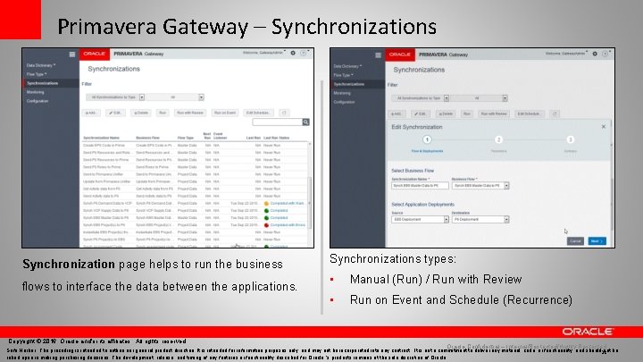The width and height of the screenshot is (643, 362).
Task: Click Next button in Edit Synchronization dialog
Action: 597,241
